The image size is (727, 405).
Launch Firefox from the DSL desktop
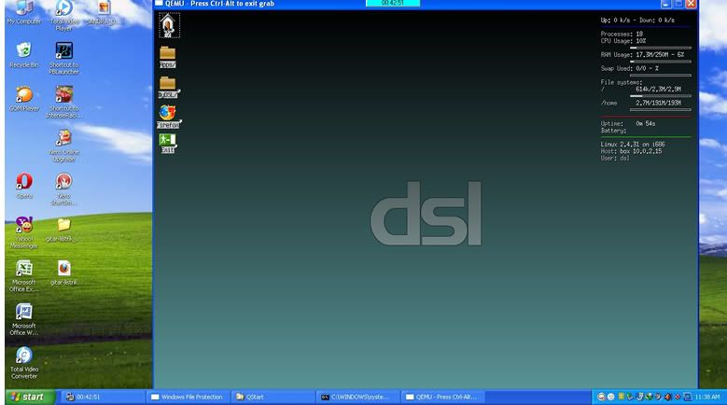pyautogui.click(x=168, y=116)
